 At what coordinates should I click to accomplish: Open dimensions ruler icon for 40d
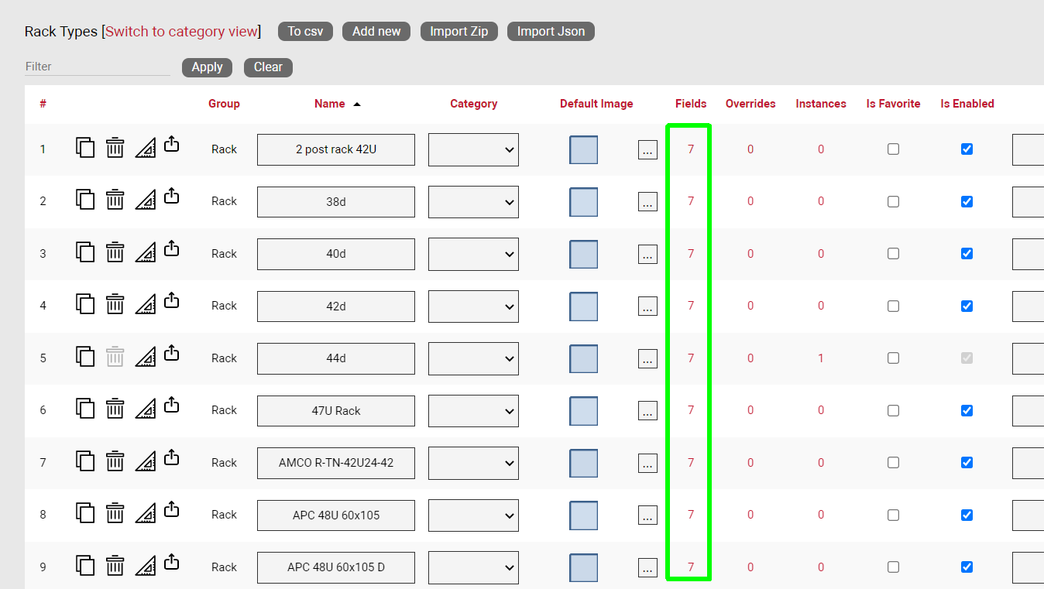coord(145,253)
